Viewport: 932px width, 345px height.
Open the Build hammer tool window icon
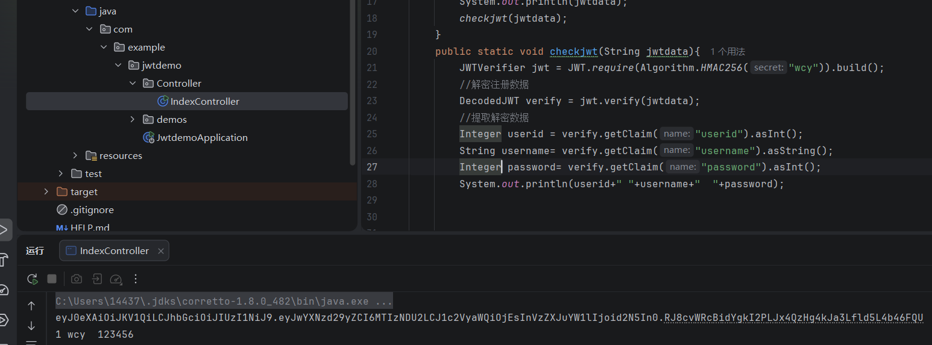coord(4,260)
